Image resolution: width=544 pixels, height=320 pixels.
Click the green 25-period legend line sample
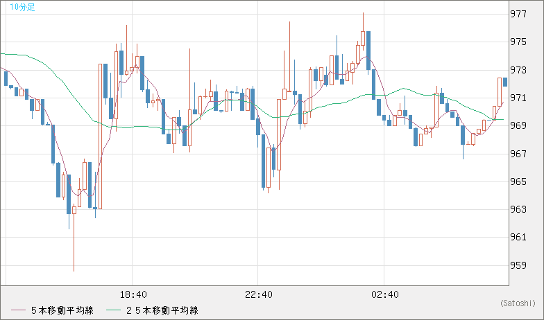pyautogui.click(x=113, y=310)
